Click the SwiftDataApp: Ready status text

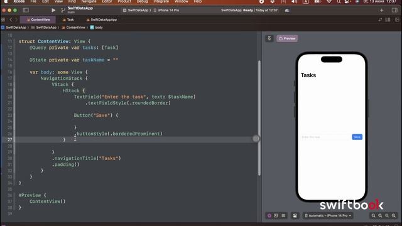[x=249, y=10]
